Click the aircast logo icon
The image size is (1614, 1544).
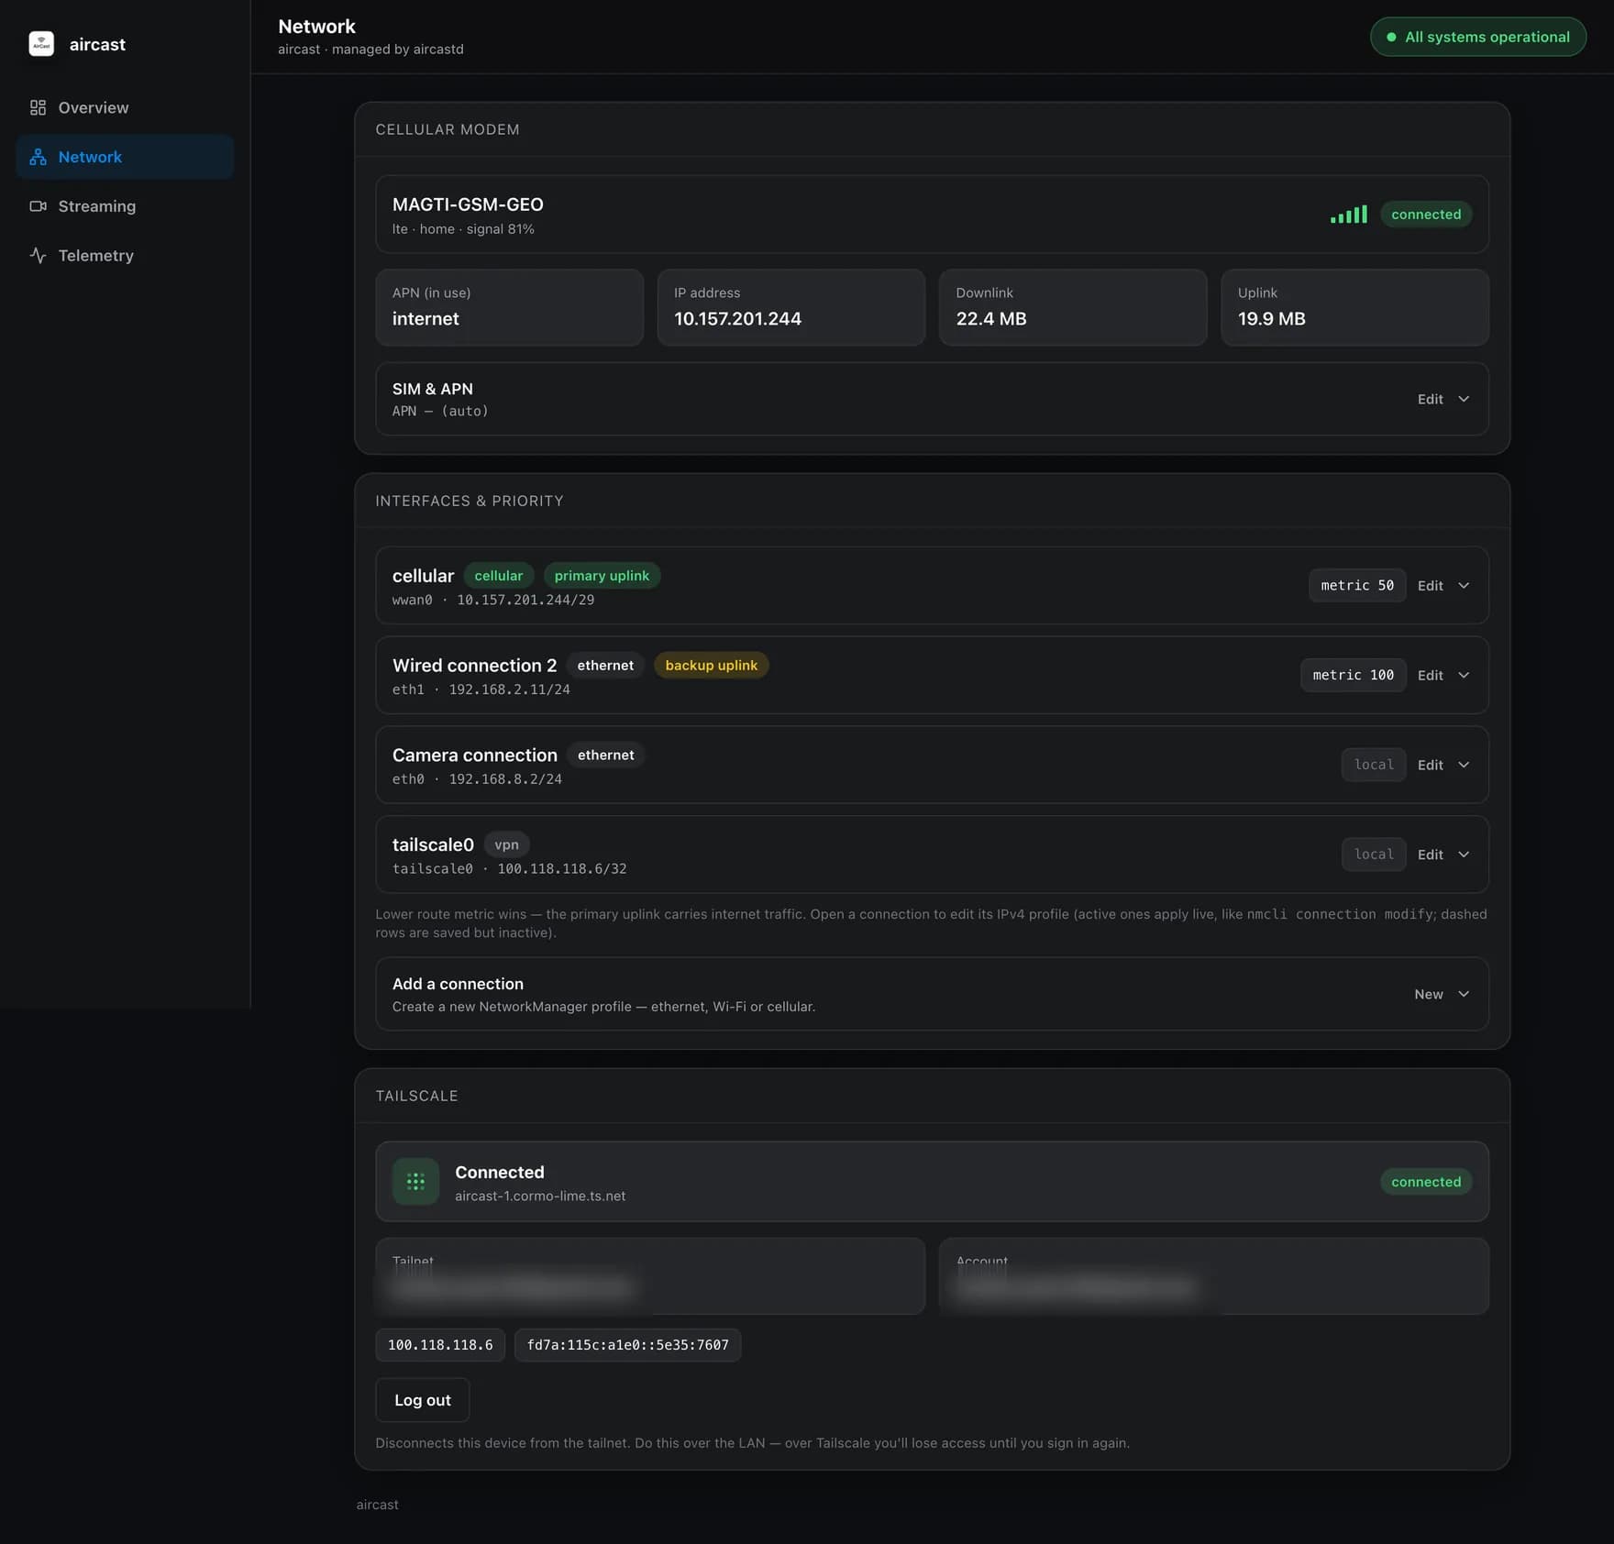[41, 44]
